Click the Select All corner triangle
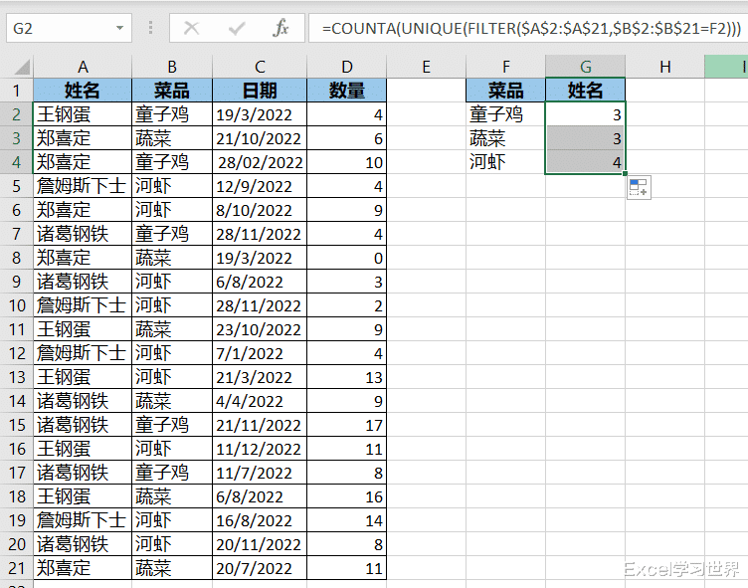 (x=21, y=67)
